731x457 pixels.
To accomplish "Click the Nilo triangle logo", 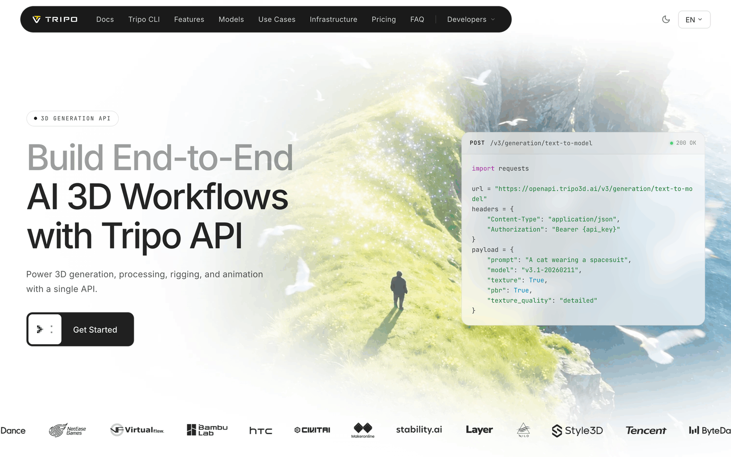I will pos(524,430).
